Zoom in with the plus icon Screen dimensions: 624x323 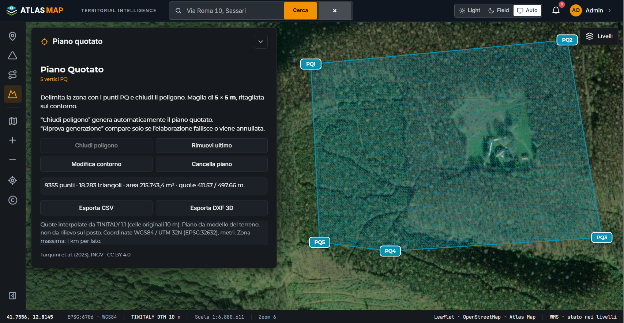click(12, 140)
